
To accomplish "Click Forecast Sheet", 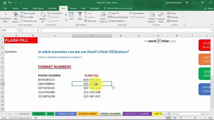I will tap(161, 17).
